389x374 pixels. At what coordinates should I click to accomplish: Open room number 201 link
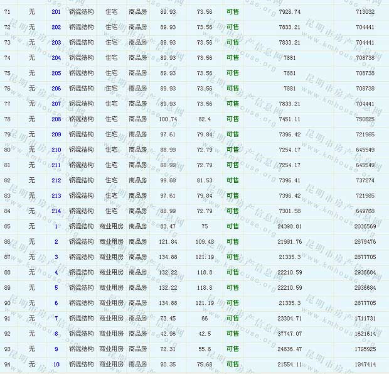56,12
